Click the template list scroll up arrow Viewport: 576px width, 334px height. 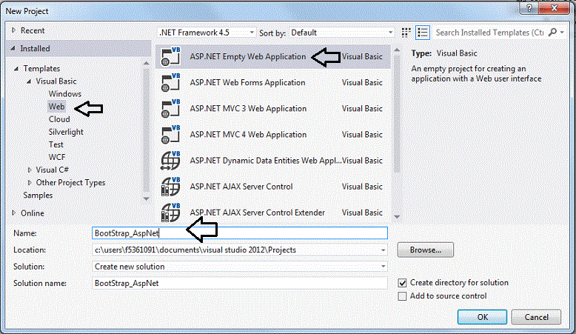(397, 50)
